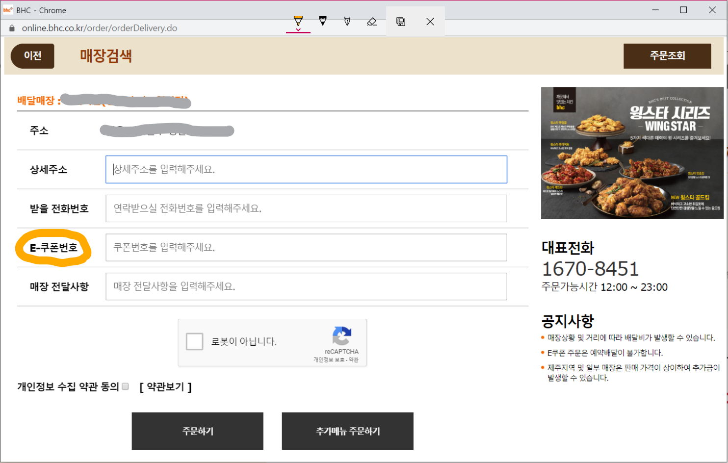This screenshot has width=728, height=463.
Task: Click the 매장 전달사항 input field
Action: (307, 286)
